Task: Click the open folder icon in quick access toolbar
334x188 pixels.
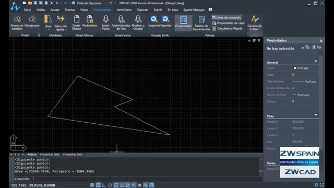Action: click(30, 3)
